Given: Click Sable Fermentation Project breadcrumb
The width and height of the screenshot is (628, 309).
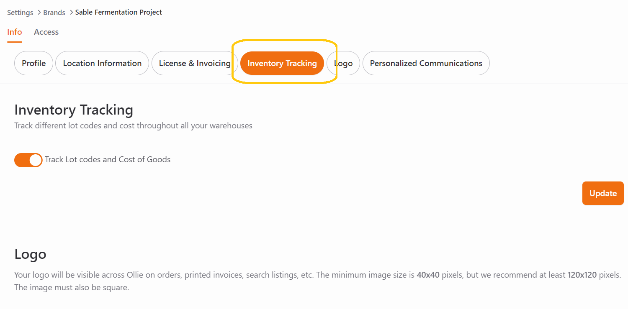Looking at the screenshot, I should pyautogui.click(x=118, y=12).
